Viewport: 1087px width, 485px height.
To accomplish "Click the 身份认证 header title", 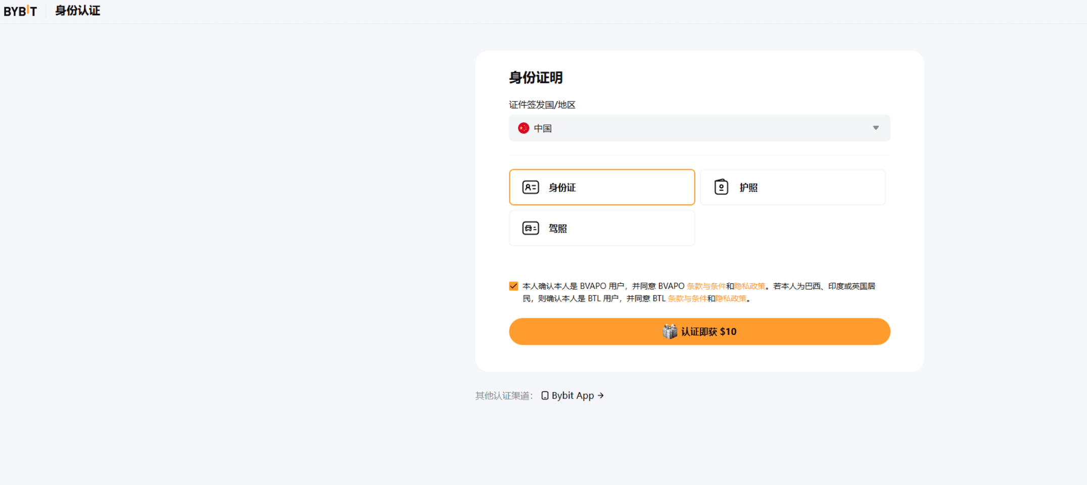I will point(78,11).
